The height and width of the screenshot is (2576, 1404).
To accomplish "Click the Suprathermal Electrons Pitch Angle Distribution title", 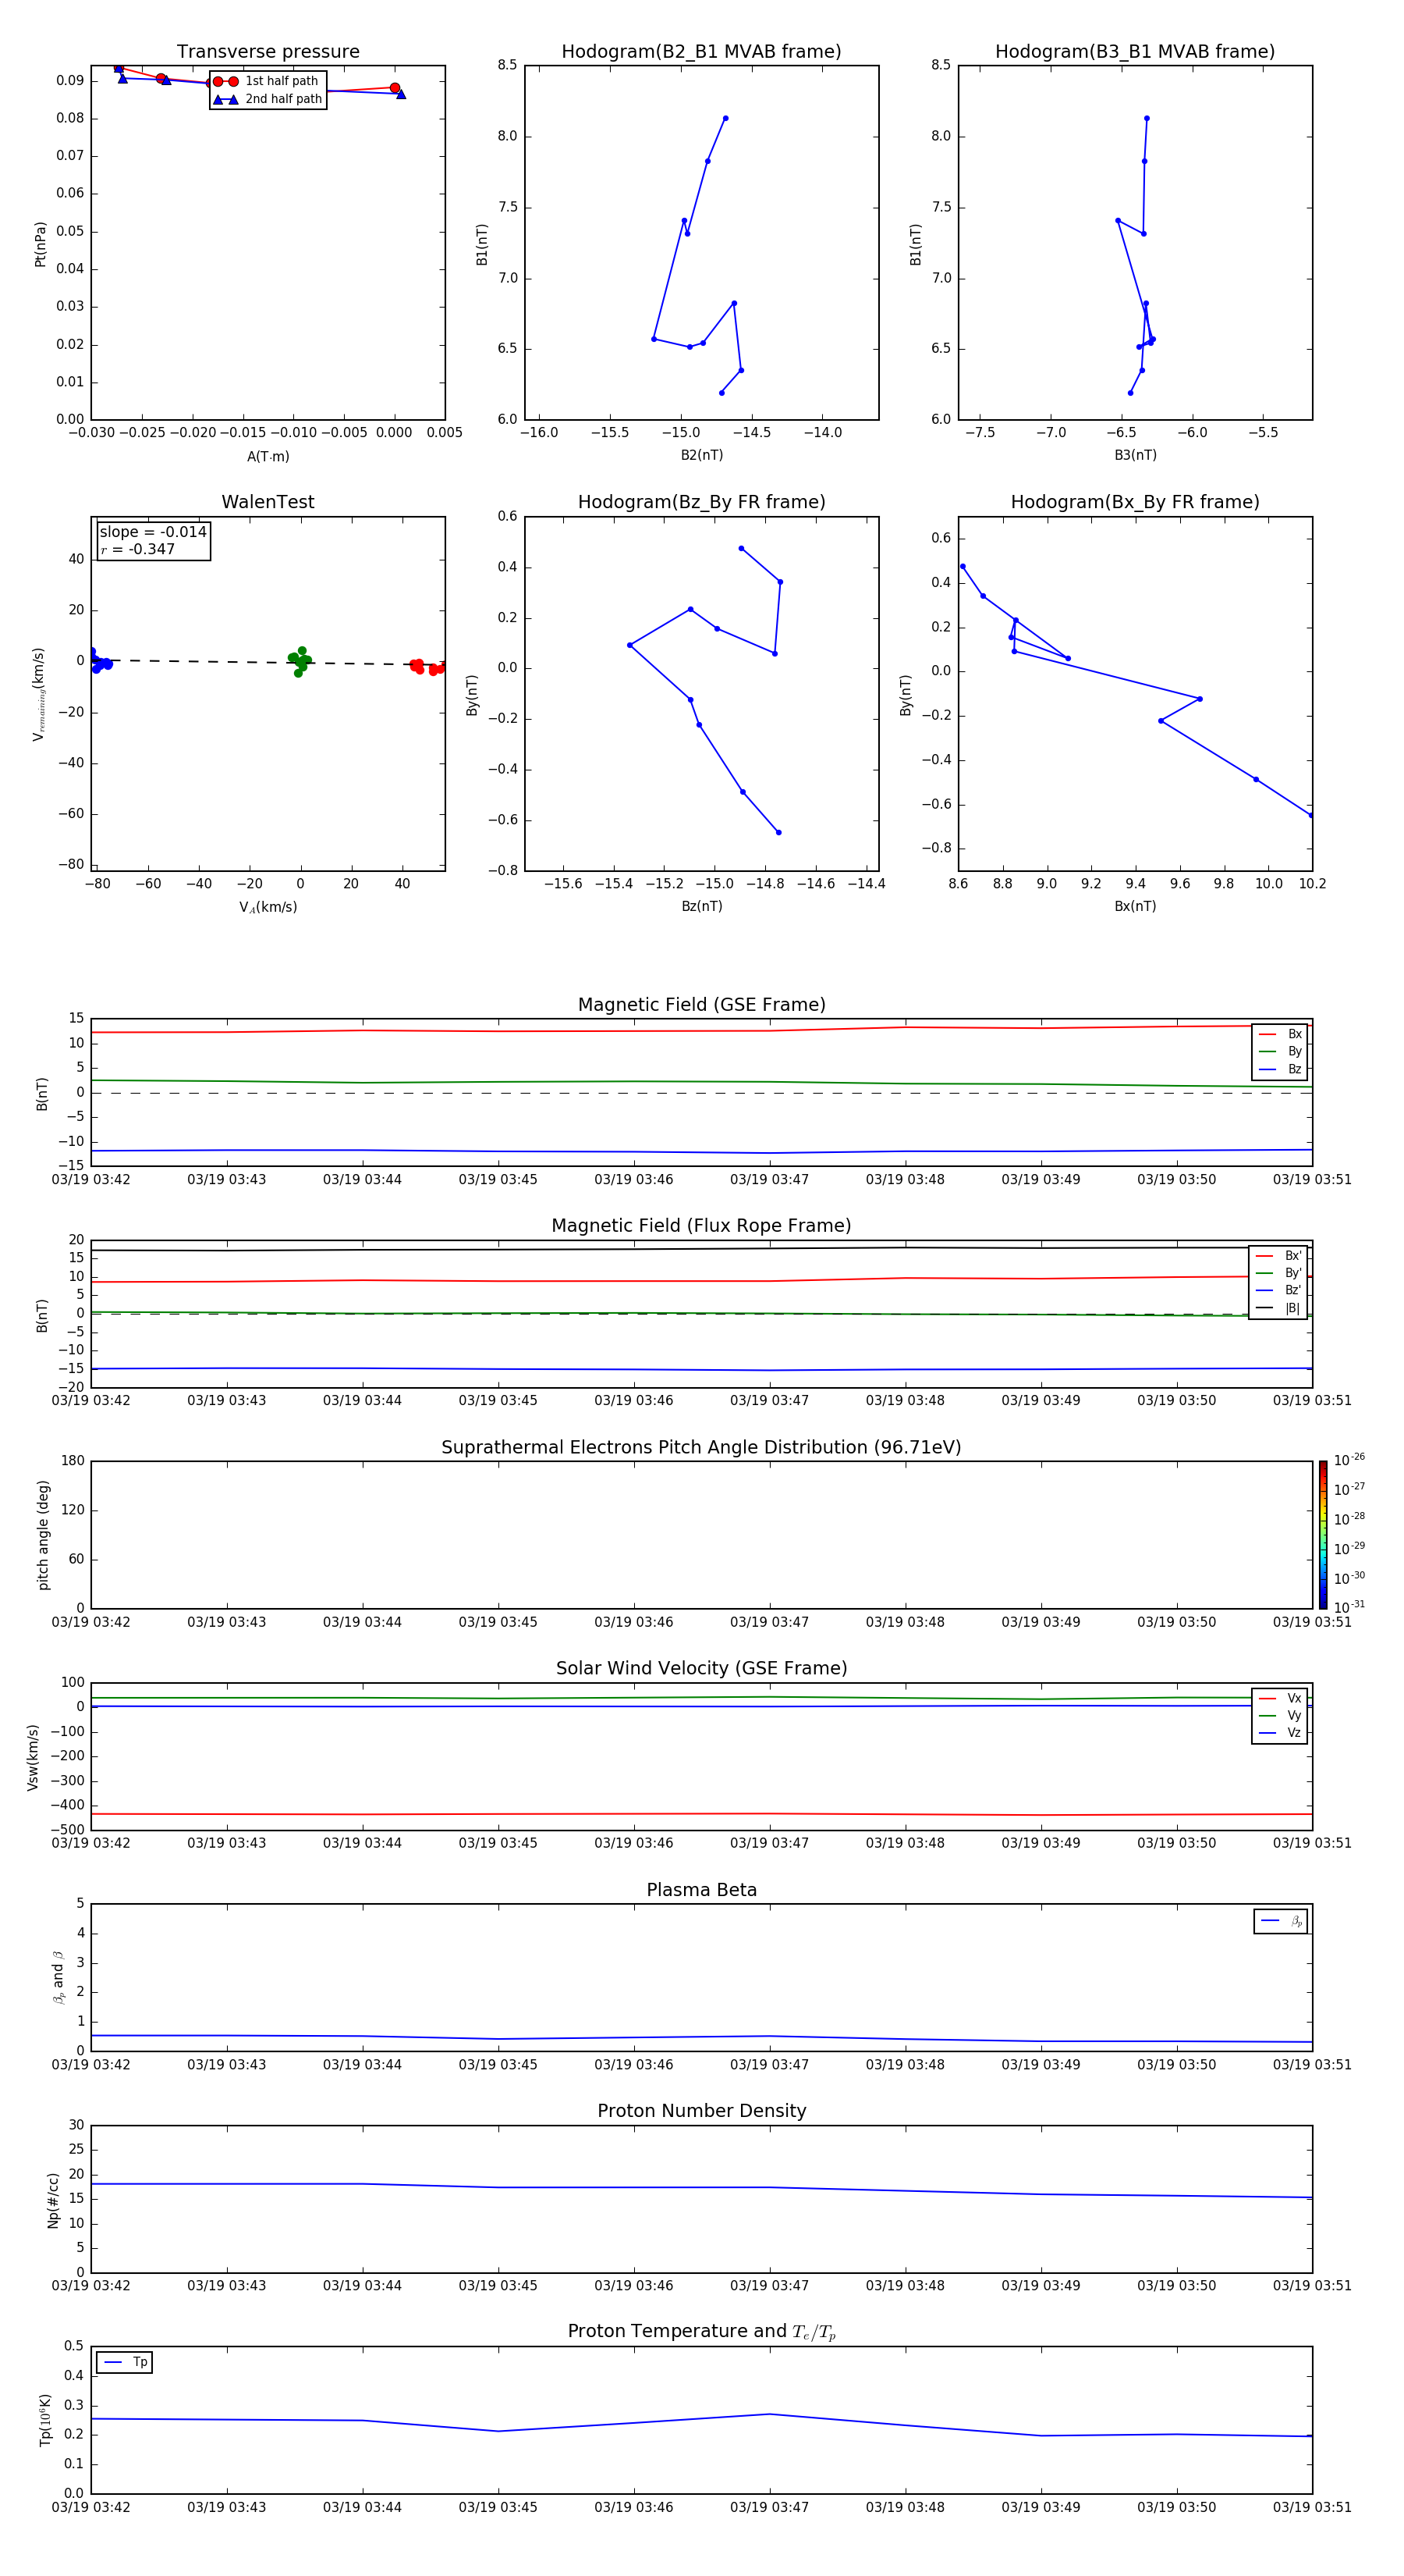I will pos(701,1447).
